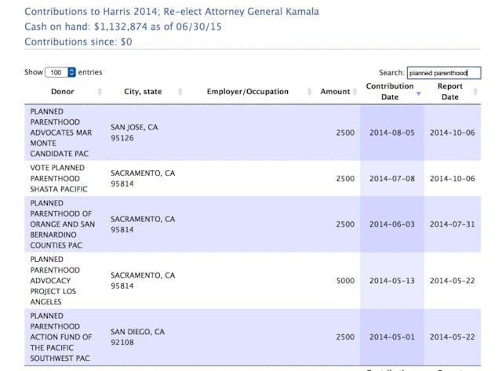Select the 5000 amount cell

pos(345,280)
